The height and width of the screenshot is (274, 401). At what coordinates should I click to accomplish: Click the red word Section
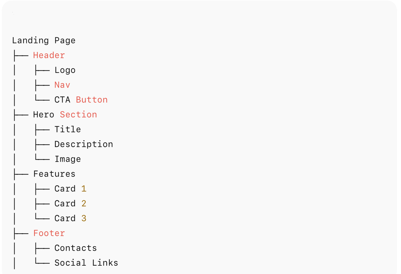click(79, 115)
